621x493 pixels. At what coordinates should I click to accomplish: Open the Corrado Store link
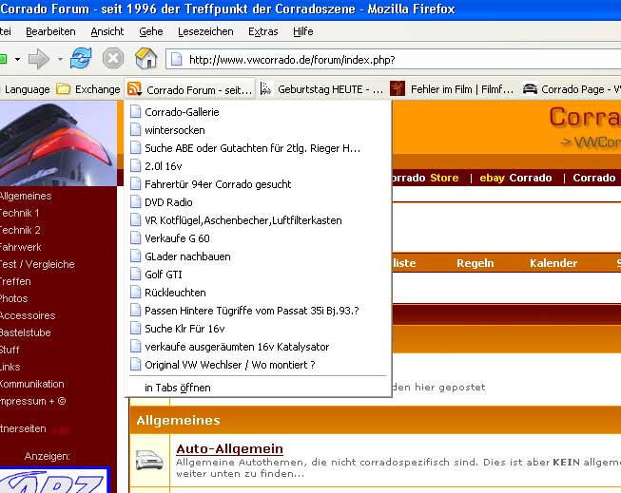pyautogui.click(x=425, y=178)
